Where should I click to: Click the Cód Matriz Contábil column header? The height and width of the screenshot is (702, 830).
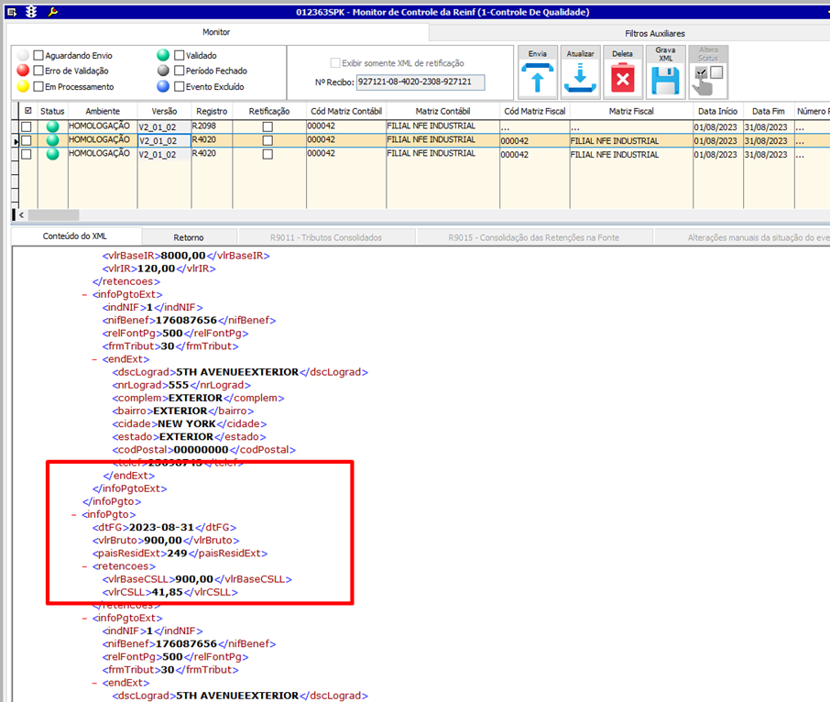(x=346, y=111)
